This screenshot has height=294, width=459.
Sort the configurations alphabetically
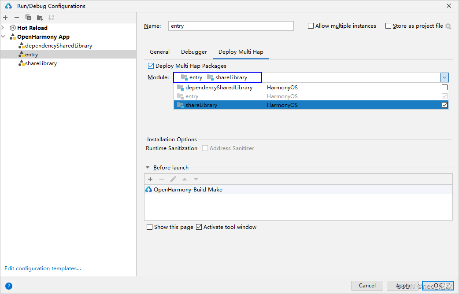[x=51, y=18]
